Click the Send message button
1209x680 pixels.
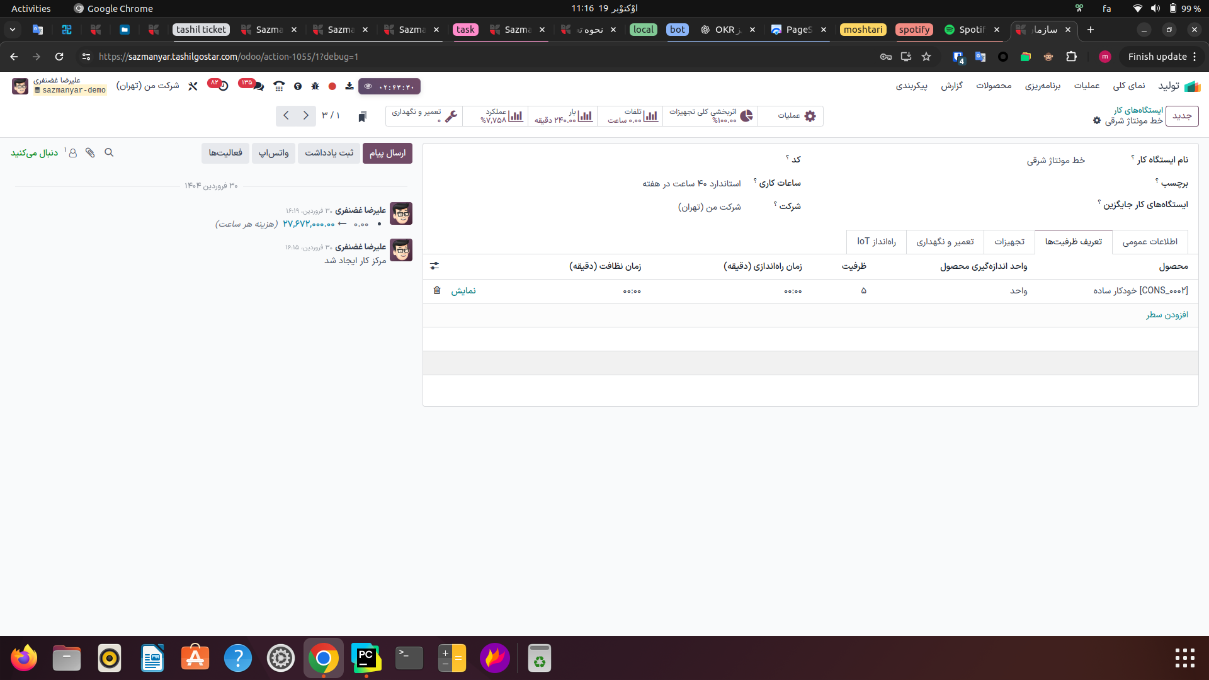[387, 153]
